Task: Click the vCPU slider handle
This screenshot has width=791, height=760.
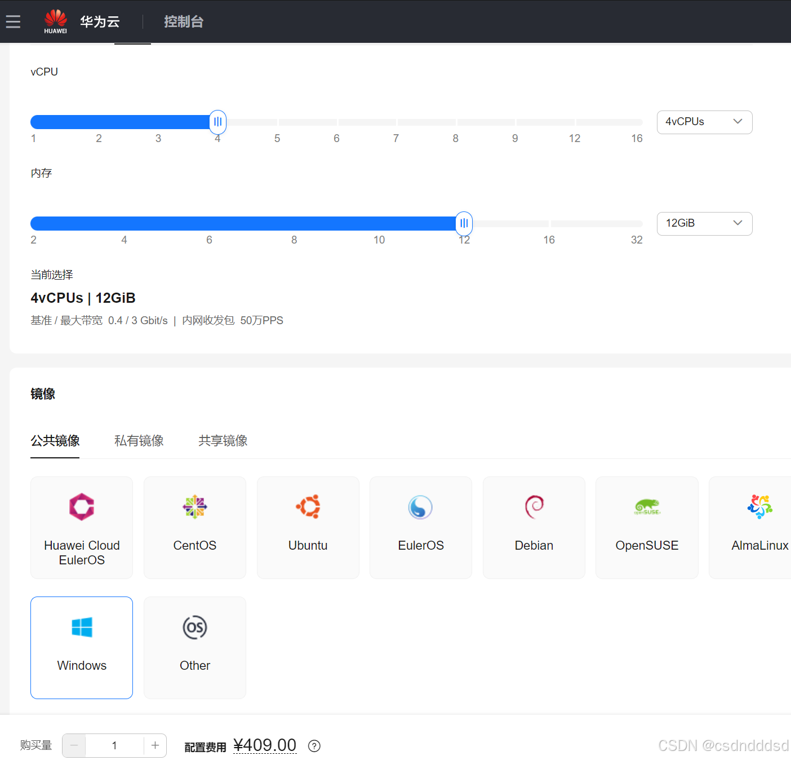Action: click(217, 122)
